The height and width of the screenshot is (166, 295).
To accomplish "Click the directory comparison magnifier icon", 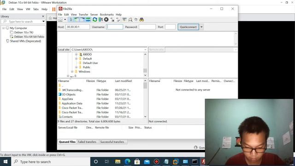I will (x=130, y=19).
